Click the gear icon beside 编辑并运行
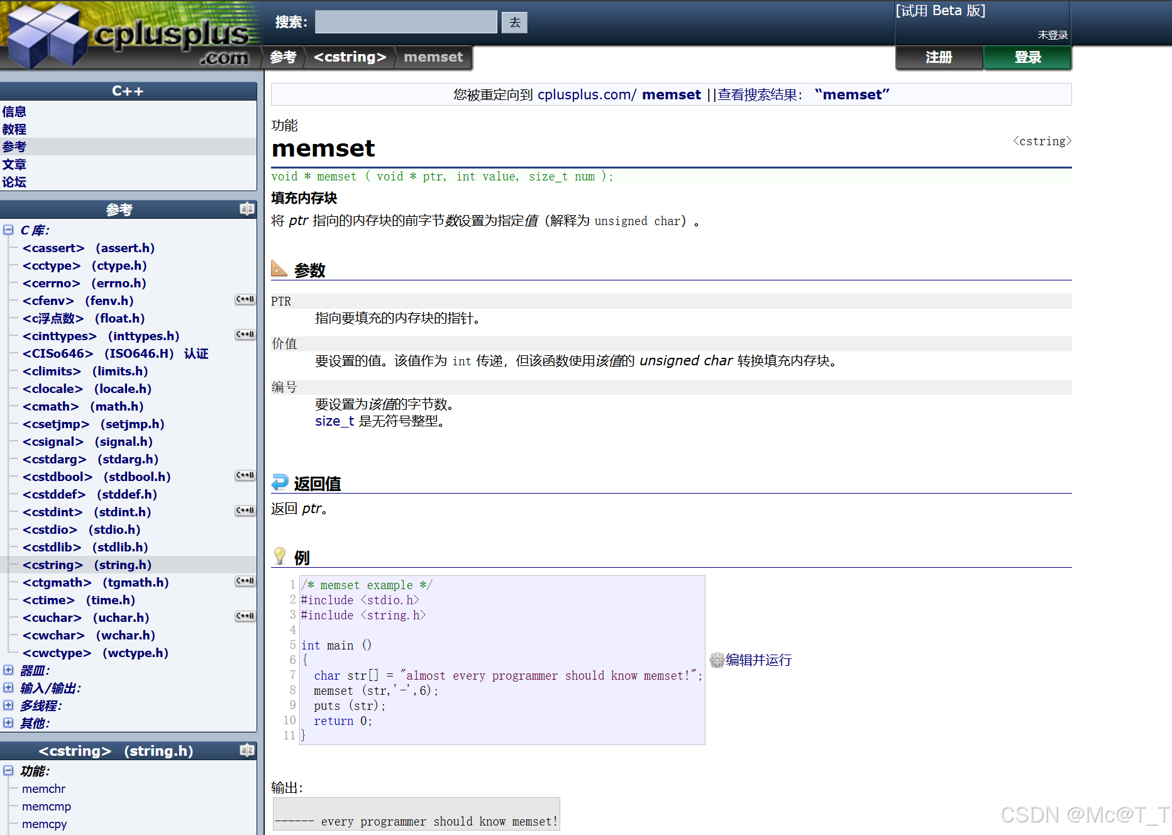1172x835 pixels. click(x=716, y=660)
